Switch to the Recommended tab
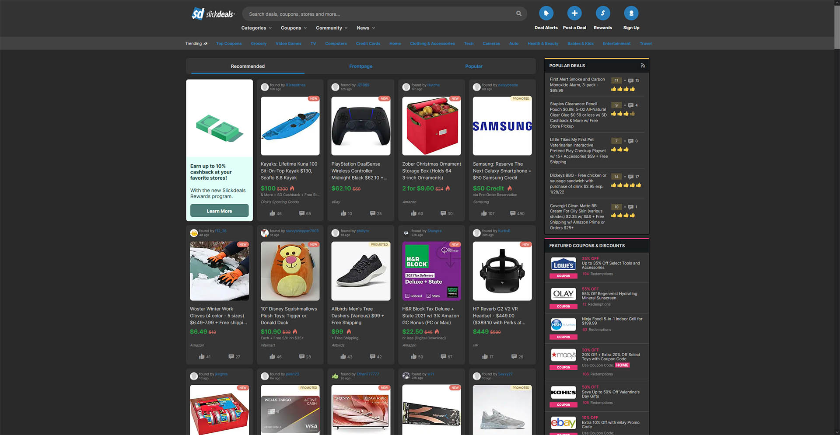The image size is (840, 435). coord(248,66)
